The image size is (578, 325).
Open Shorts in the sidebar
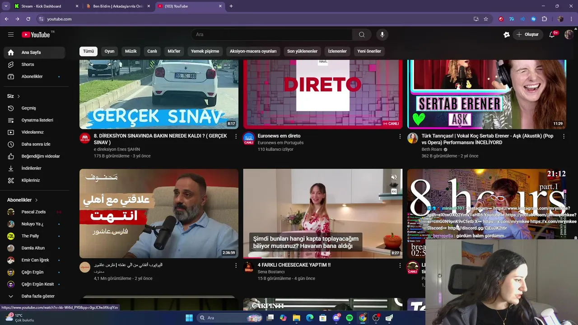34,65
